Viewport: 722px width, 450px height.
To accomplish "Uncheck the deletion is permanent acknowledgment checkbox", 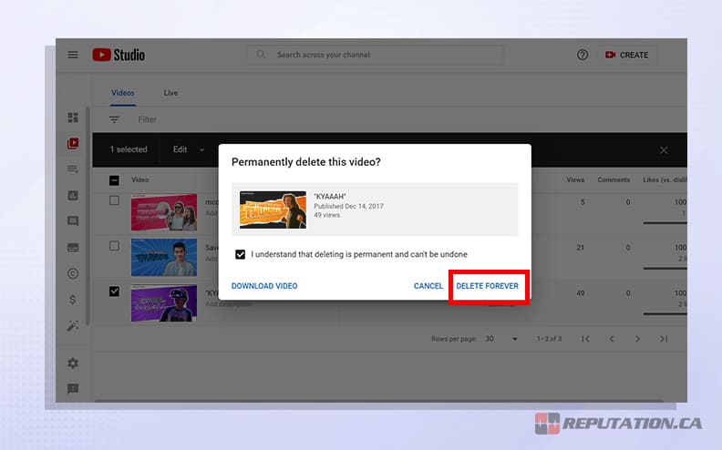I will (240, 254).
